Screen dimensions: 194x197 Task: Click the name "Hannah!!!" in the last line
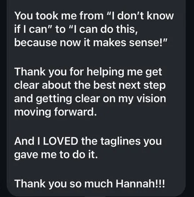[x=140, y=183]
